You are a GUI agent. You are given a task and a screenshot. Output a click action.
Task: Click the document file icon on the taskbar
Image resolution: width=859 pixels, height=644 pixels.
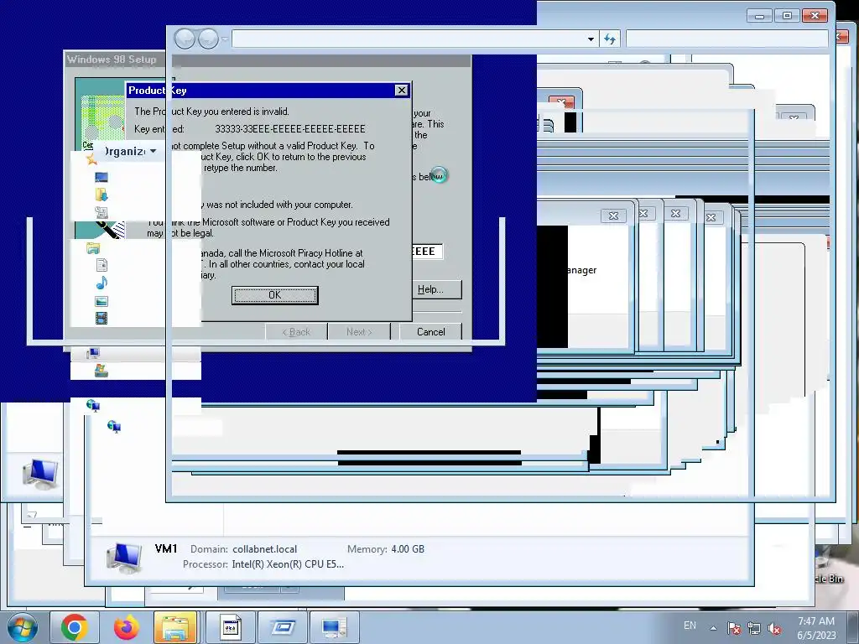point(230,627)
